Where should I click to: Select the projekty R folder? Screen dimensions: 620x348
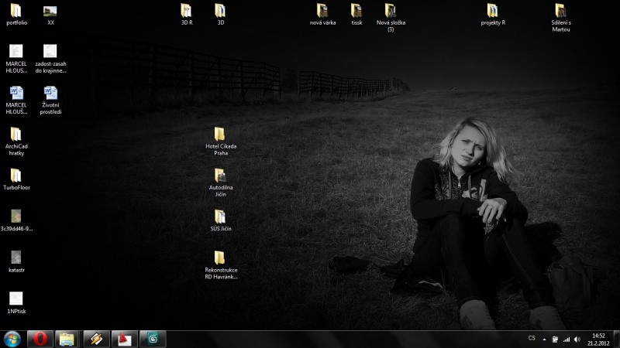pos(493,11)
